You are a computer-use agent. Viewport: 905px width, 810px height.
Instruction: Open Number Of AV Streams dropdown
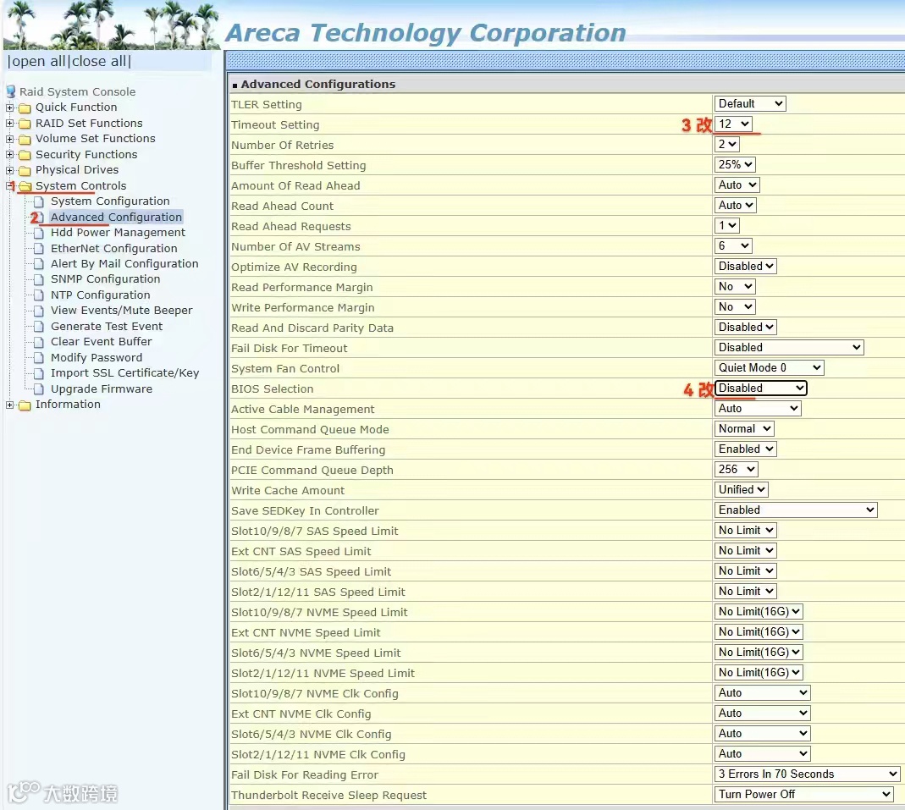[x=733, y=245]
